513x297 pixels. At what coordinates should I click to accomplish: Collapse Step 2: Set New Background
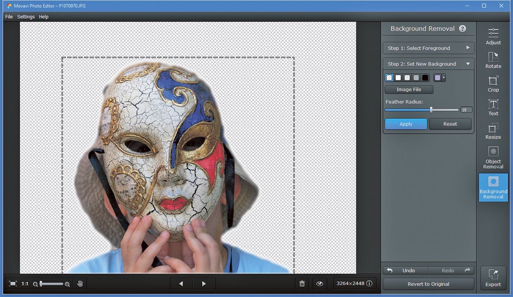click(428, 64)
